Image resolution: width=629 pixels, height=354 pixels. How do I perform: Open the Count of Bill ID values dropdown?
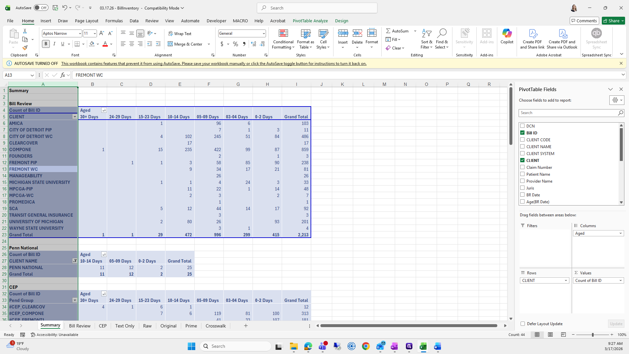tap(620, 281)
